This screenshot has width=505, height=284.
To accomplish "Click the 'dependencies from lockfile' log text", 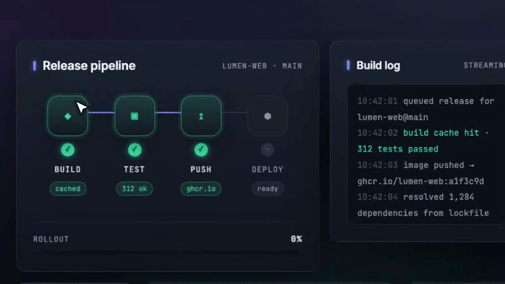I will 423,213.
